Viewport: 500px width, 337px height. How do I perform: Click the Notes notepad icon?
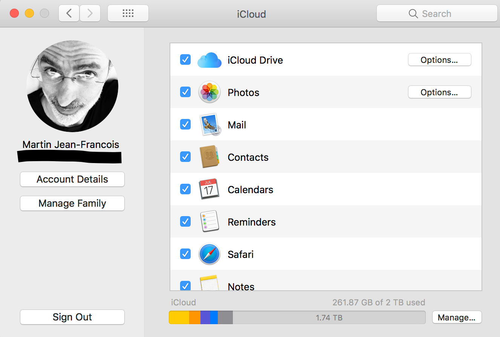tap(209, 283)
